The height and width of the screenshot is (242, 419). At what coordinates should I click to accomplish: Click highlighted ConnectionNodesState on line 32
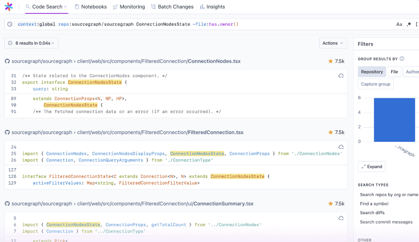pyautogui.click(x=95, y=82)
